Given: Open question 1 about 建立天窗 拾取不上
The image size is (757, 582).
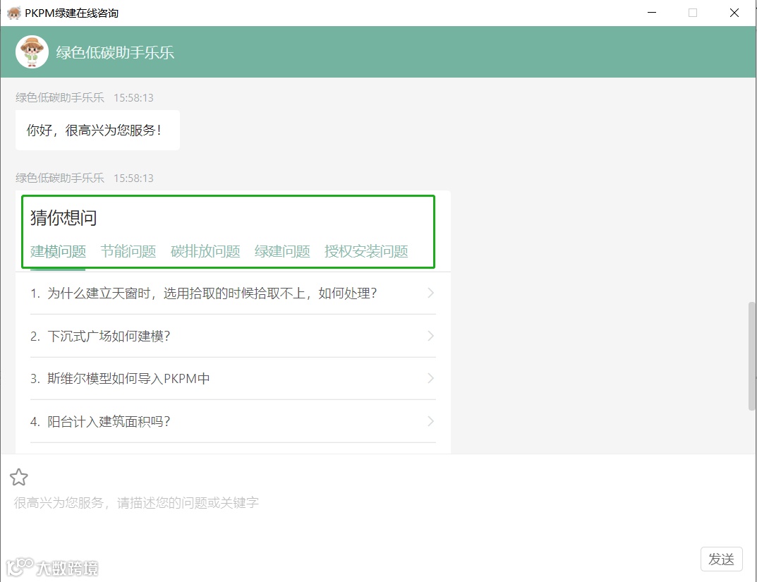Looking at the screenshot, I should pos(233,293).
